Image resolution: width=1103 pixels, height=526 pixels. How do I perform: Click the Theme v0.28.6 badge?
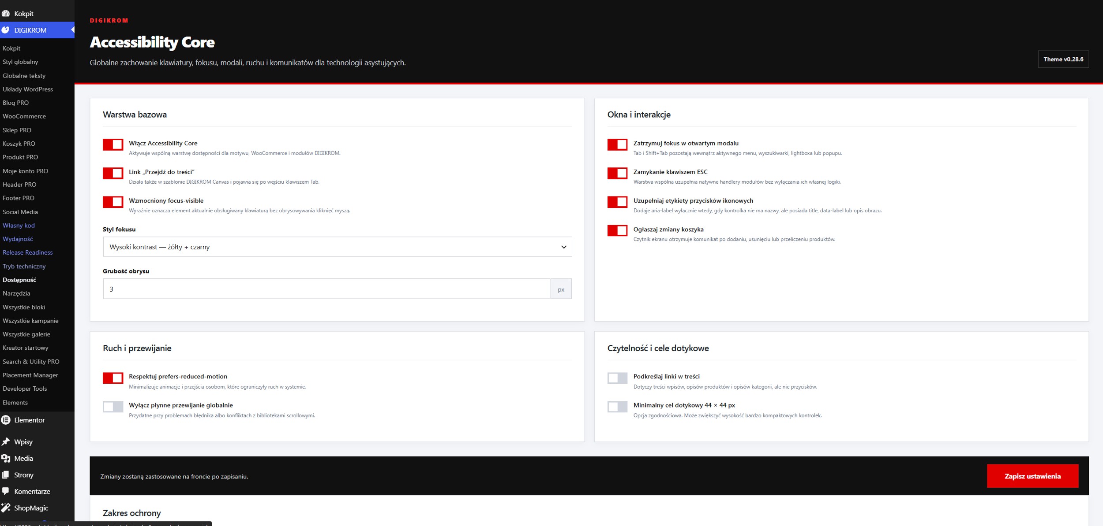click(1063, 59)
